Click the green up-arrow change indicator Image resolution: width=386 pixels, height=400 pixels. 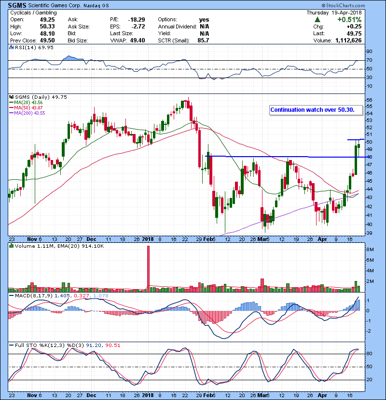click(317, 20)
